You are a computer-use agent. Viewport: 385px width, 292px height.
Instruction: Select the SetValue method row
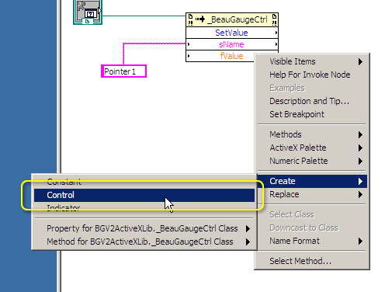[x=232, y=33]
